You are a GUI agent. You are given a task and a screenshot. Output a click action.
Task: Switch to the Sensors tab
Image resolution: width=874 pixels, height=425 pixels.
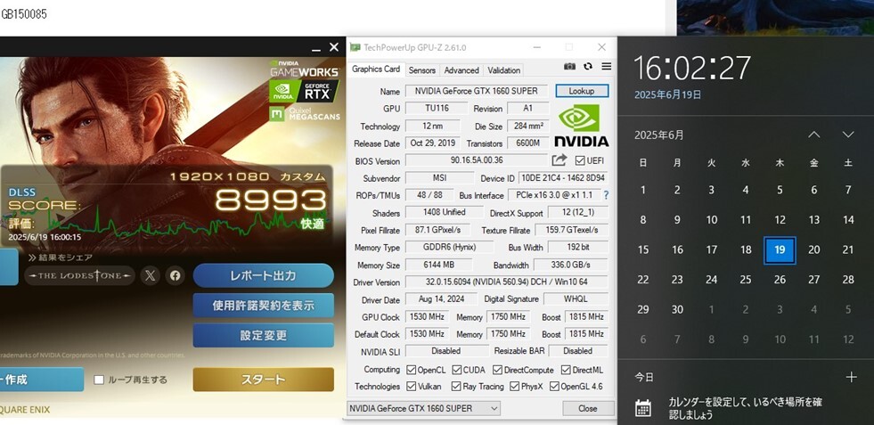point(422,70)
